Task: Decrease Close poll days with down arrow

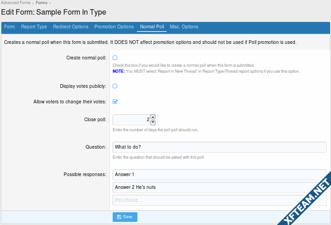Action: [x=153, y=123]
